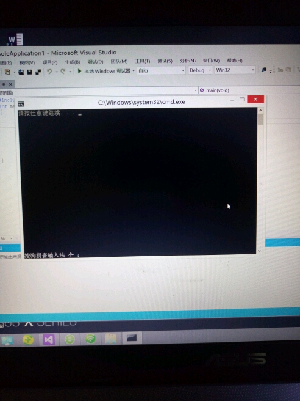This screenshot has height=401, width=300.
Task: Open the Word shortcut on the desktop
Action: pyautogui.click(x=15, y=40)
